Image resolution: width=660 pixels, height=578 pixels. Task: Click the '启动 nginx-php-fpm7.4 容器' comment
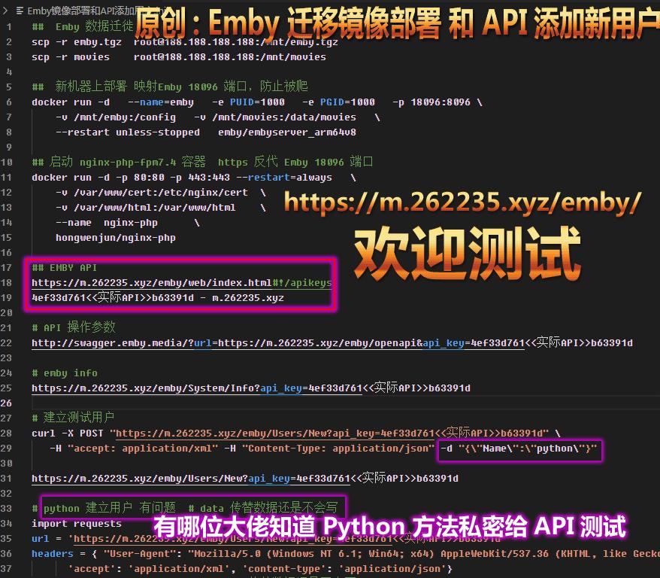point(128,163)
